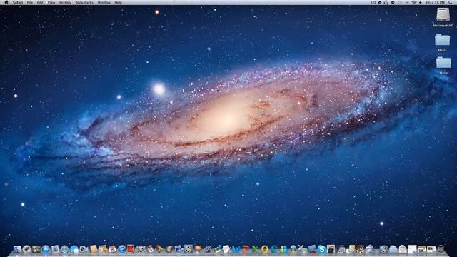Select the lowest desktop folder icon
Viewport: 457px width, 257px height.
[x=443, y=63]
